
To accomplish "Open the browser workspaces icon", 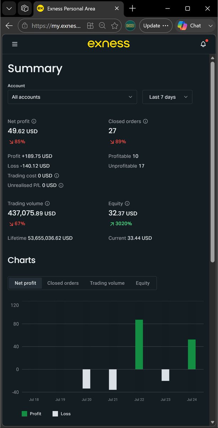I will coord(25,8).
